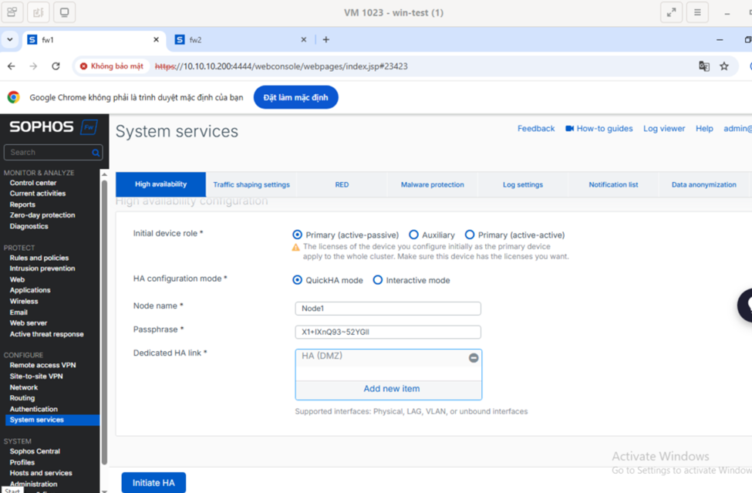Image resolution: width=752 pixels, height=493 pixels.
Task: Click the Node name input field
Action: tap(388, 309)
